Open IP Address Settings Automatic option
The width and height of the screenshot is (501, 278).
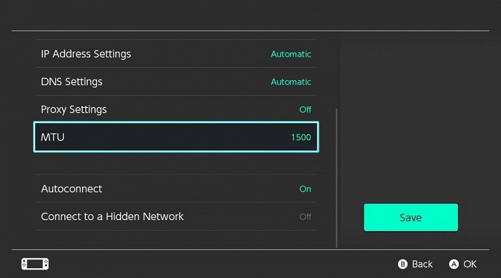pyautogui.click(x=291, y=54)
